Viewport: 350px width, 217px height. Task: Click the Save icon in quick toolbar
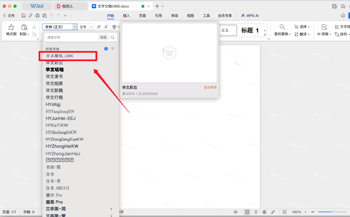[24, 16]
